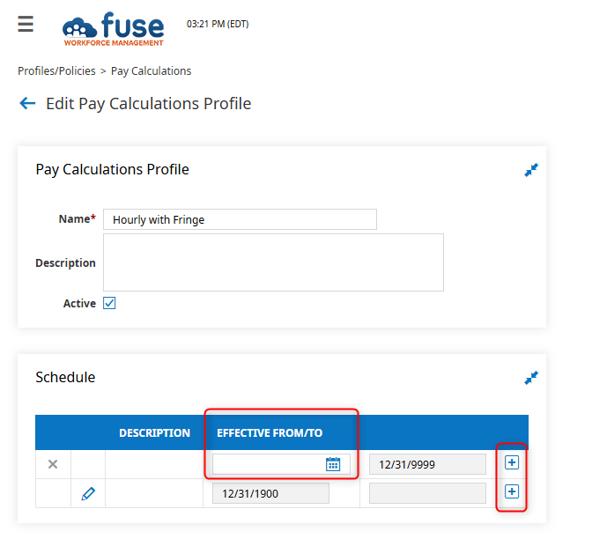This screenshot has height=539, width=607.
Task: Edit the 12/31/1900 schedule row
Action: coord(87,493)
